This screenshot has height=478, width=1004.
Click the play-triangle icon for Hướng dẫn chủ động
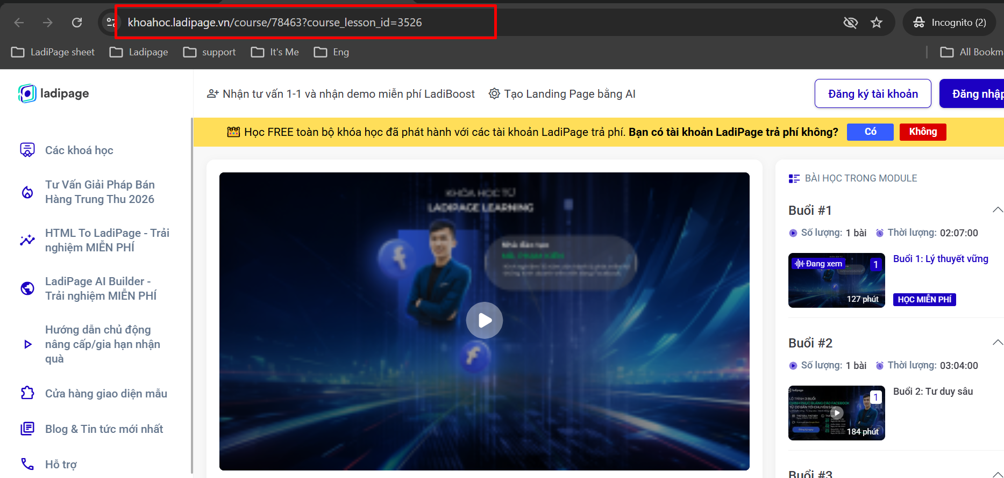(x=27, y=344)
